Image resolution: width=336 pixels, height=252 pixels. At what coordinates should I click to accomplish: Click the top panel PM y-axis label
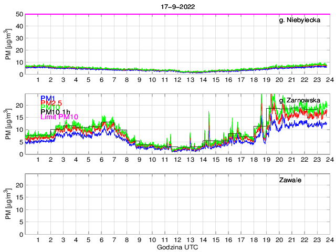[x=8, y=44]
